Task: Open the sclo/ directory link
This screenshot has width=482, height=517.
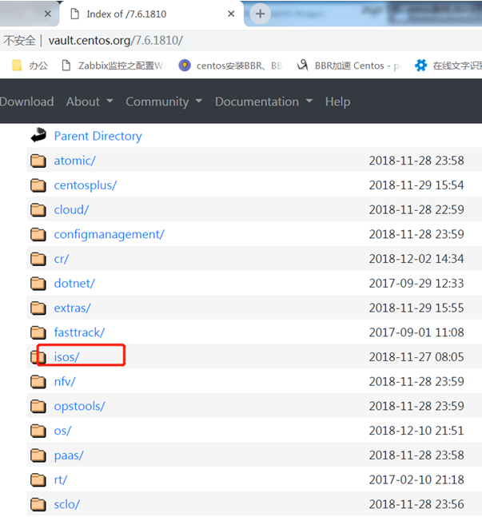Action: pos(67,504)
